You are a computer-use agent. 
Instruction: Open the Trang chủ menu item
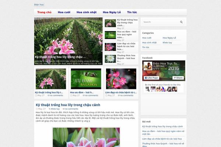click(x=44, y=12)
